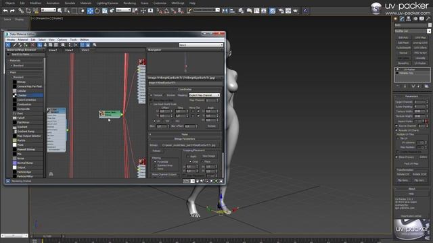The width and height of the screenshot is (433, 243).
Task: Select Editable Poly in modifier stack
Action: (406, 74)
